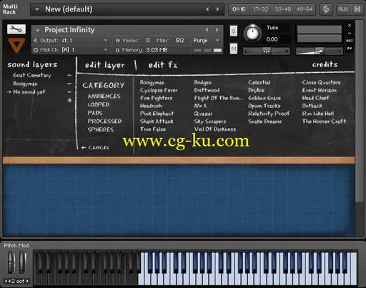Screen dimensions: 366x288
Task: Toggle the AUX sends panel button
Action: [343, 9]
